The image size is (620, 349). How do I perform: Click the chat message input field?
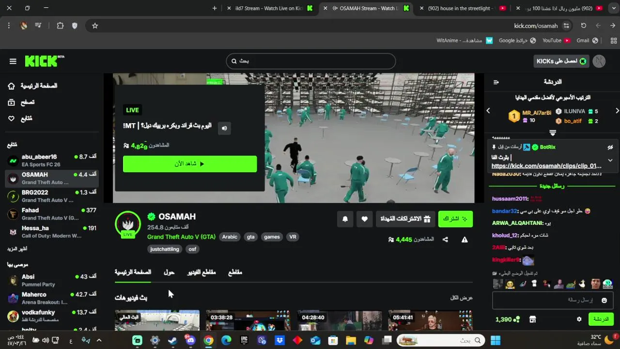click(553, 301)
